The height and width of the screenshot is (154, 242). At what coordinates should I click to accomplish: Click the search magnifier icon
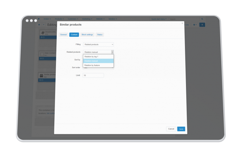pyautogui.click(x=202, y=19)
